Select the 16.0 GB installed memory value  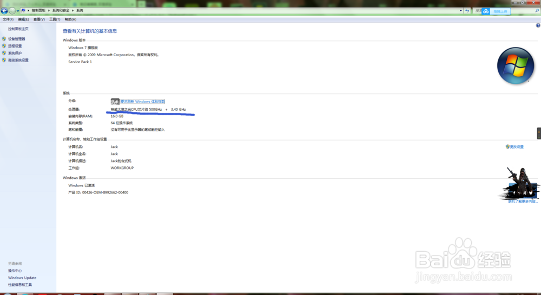pos(117,116)
